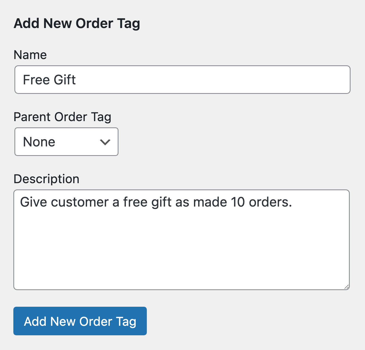Focus the parent tag selection control
Image resolution: width=365 pixels, height=350 pixels.
pyautogui.click(x=66, y=142)
